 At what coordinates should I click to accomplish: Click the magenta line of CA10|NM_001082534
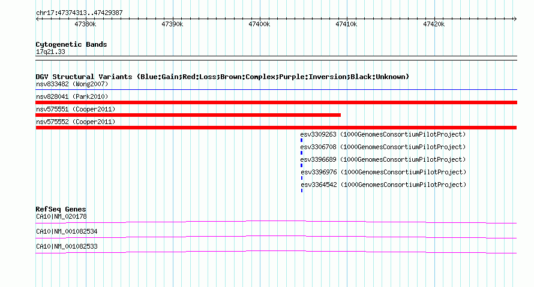pos(276,237)
